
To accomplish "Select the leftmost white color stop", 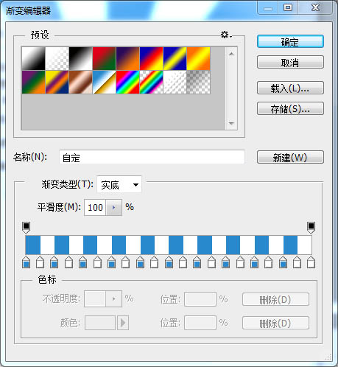I will coord(41,262).
